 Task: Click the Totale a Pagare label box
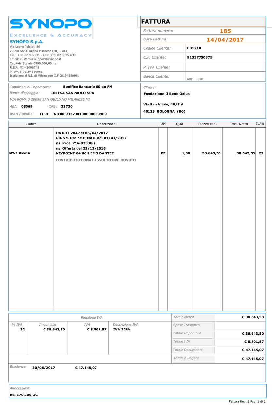193,359
